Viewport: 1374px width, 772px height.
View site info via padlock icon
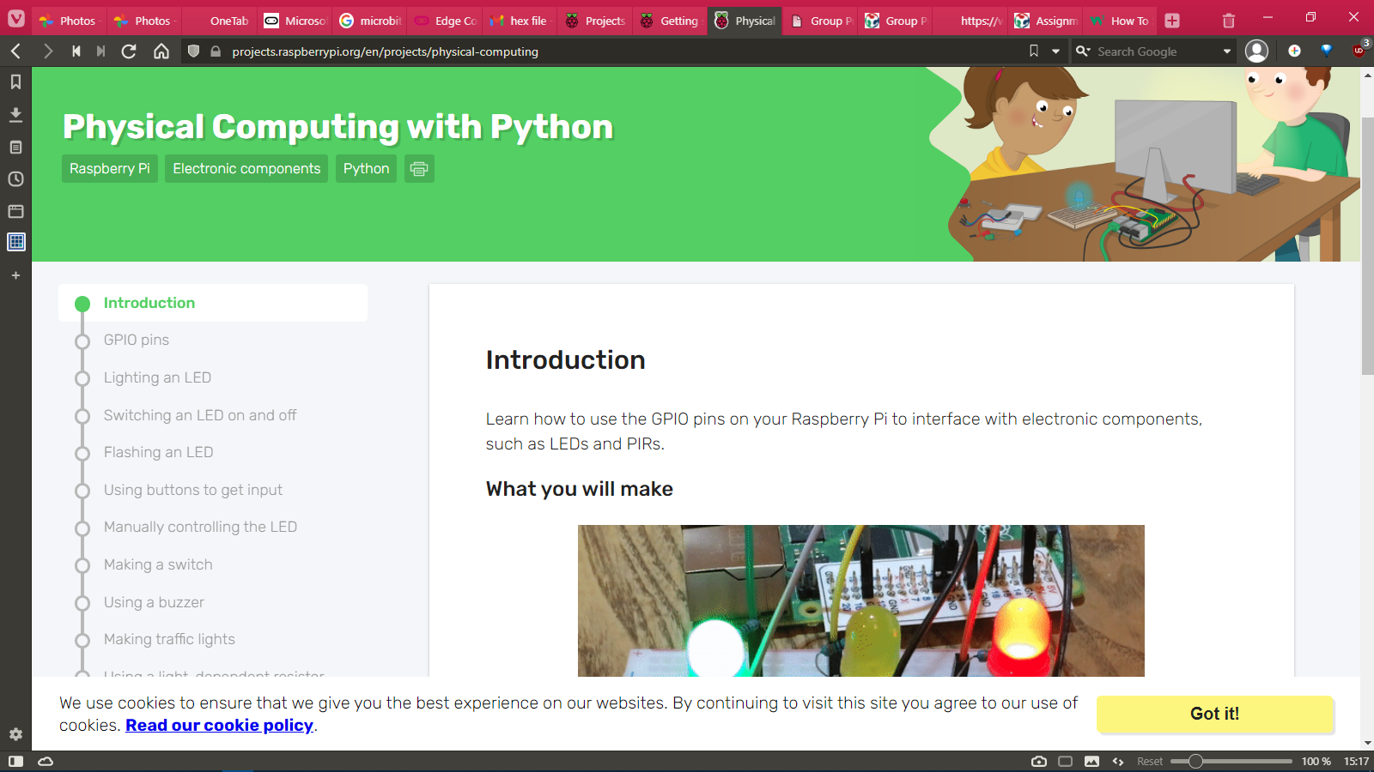click(x=216, y=51)
